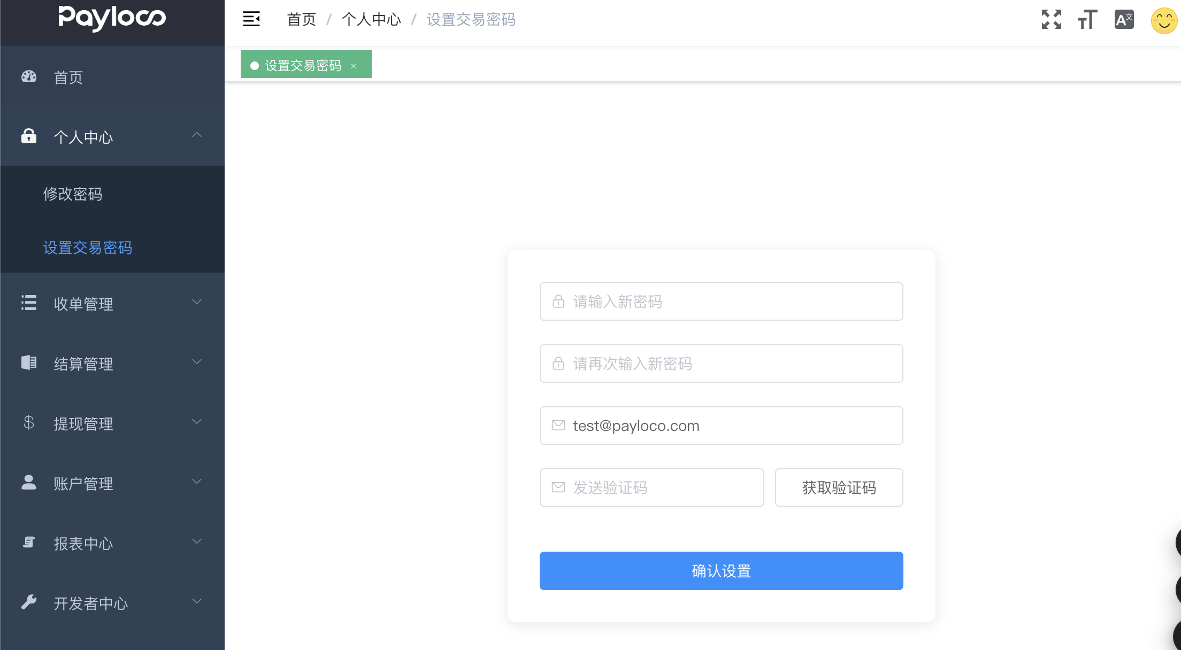Expand 账户管理 chevron
The image size is (1181, 650).
click(197, 482)
